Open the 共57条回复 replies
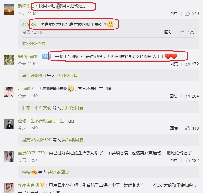The image size is (203, 193). click(x=58, y=172)
